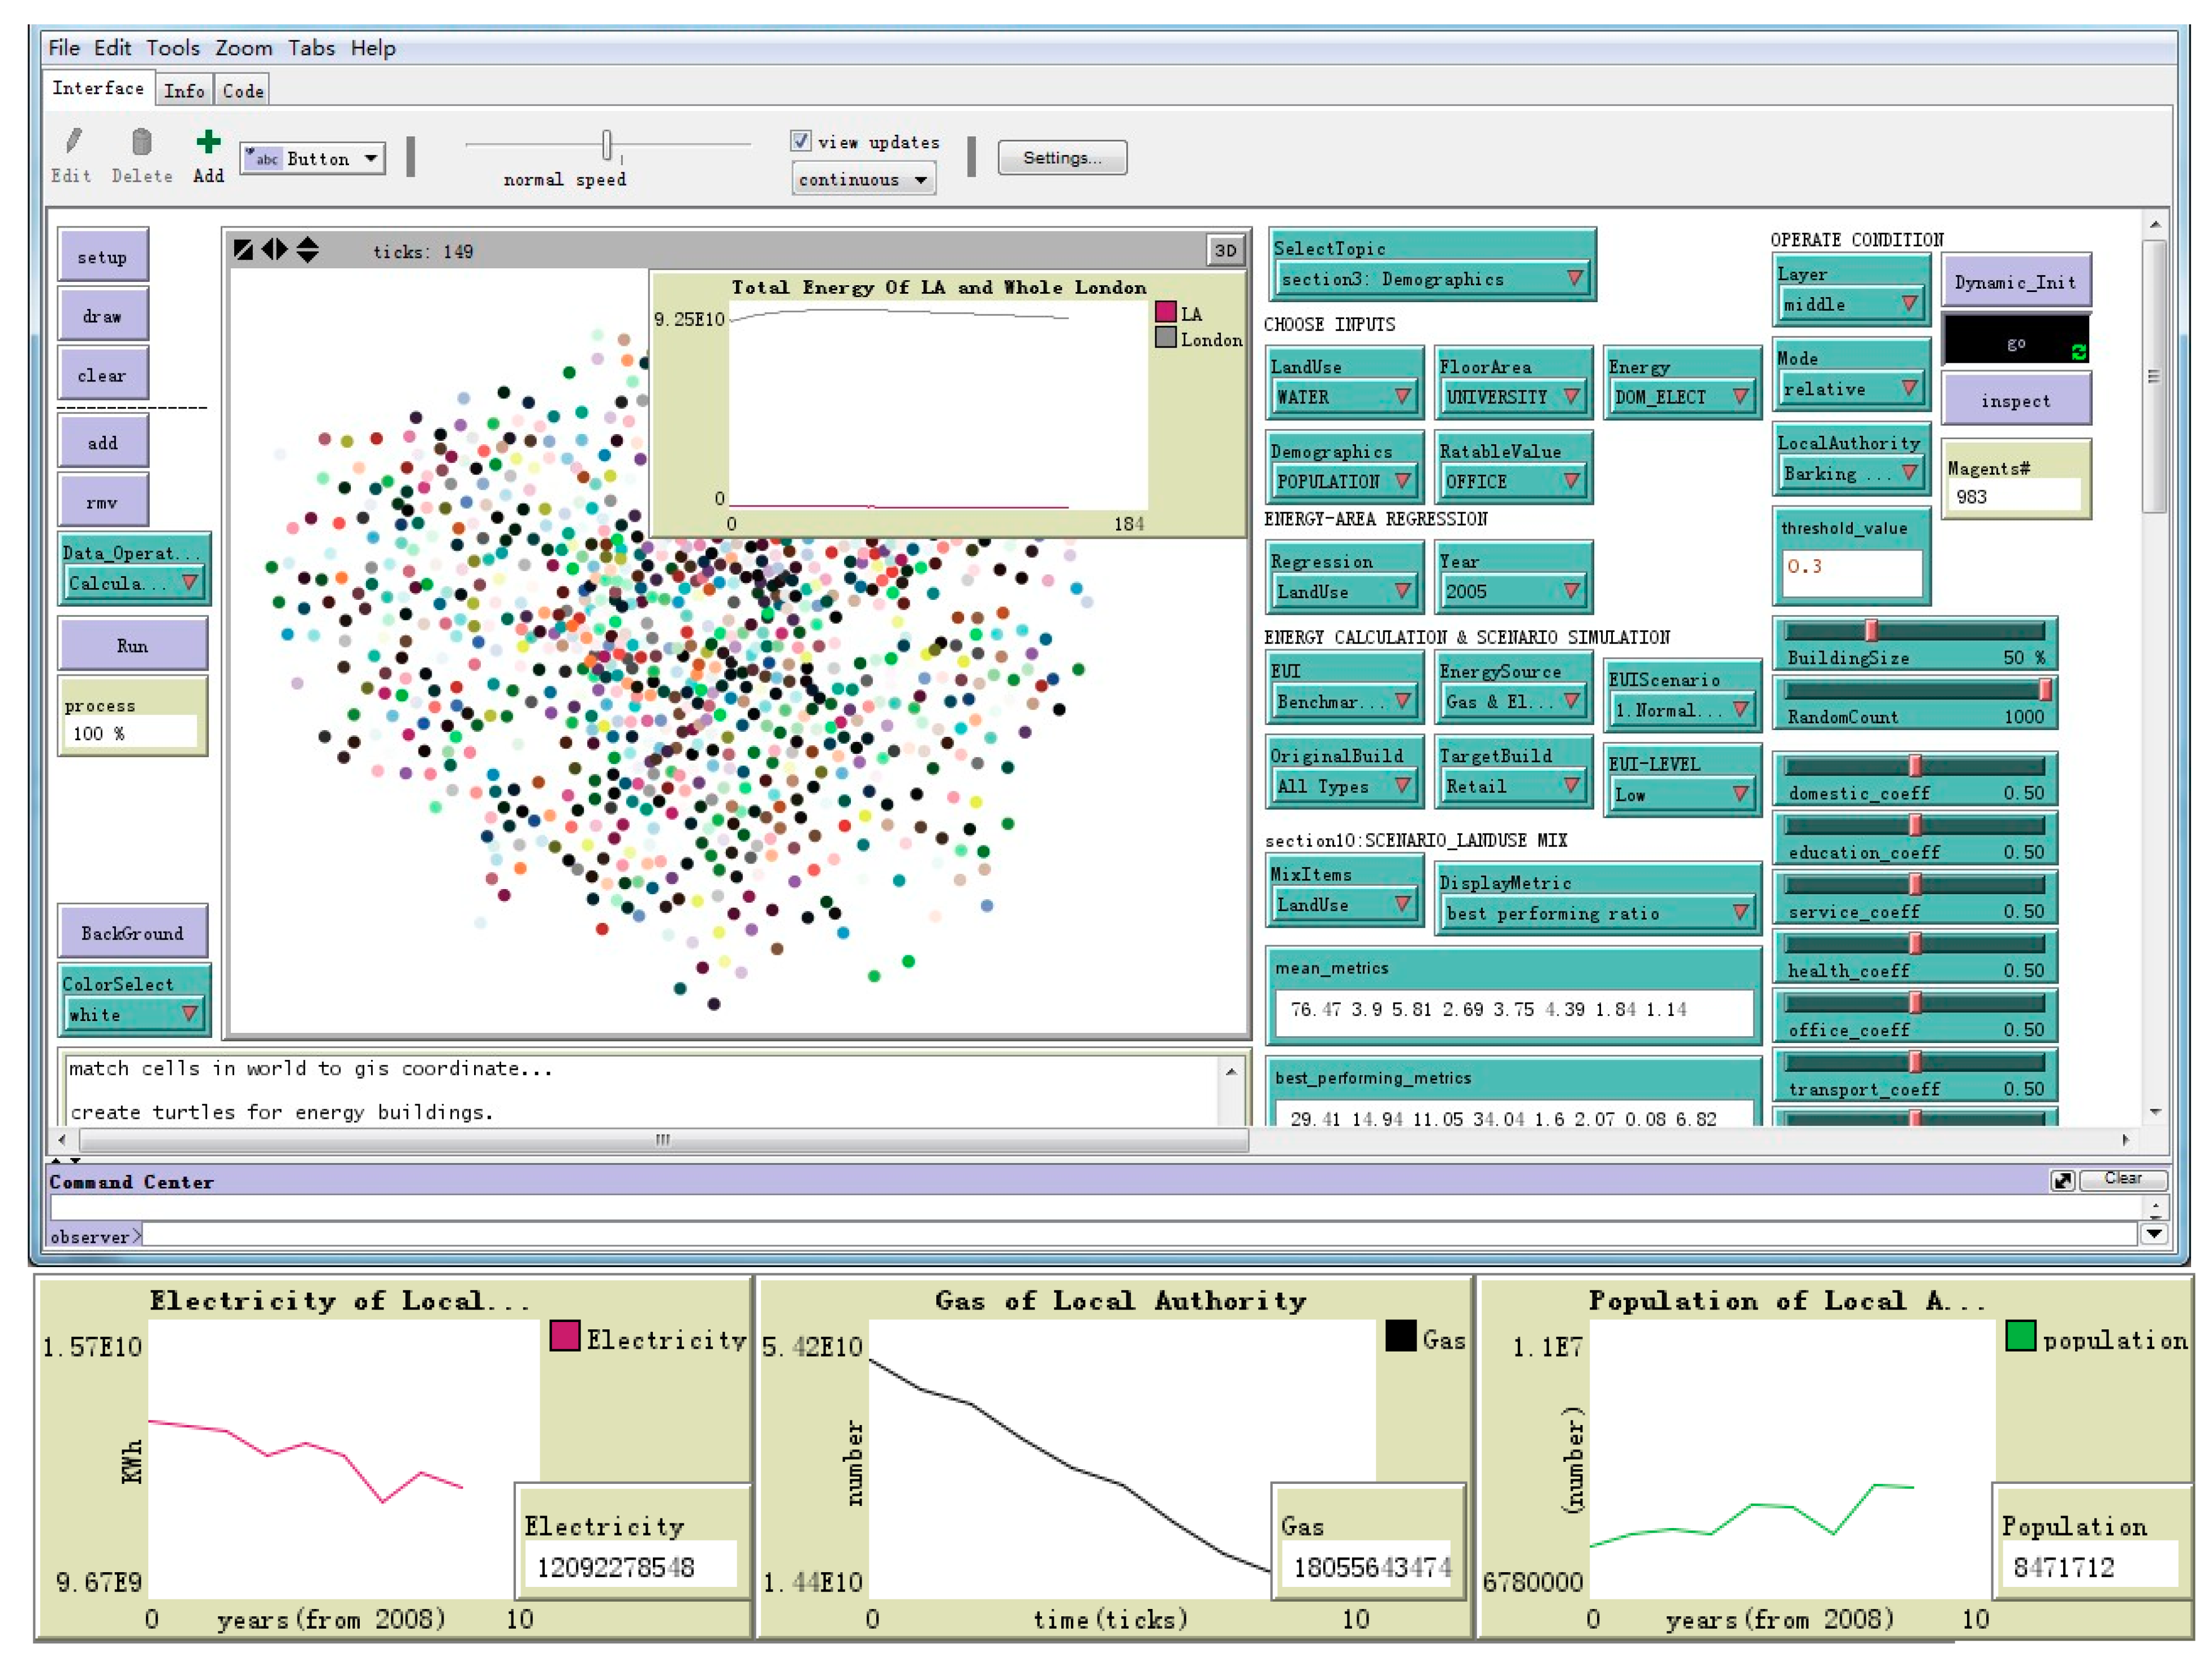Viewport: 2212px width, 1665px height.
Task: Click the up-down arrows icon in view header
Action: (308, 249)
